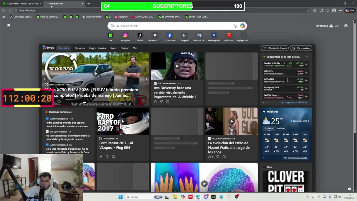The image size is (357, 201).
Task: Open Discord from the taskbar
Action: click(206, 197)
